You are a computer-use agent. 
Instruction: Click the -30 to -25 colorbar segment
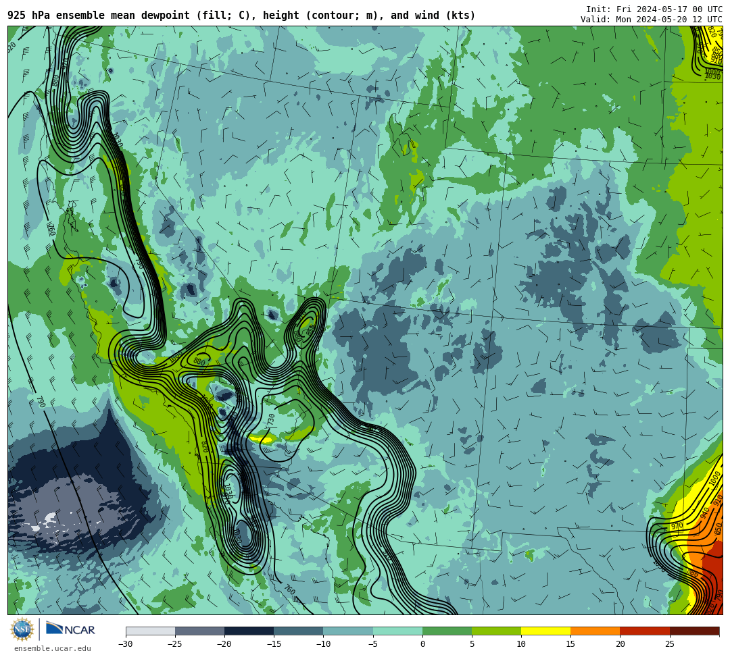(x=150, y=631)
